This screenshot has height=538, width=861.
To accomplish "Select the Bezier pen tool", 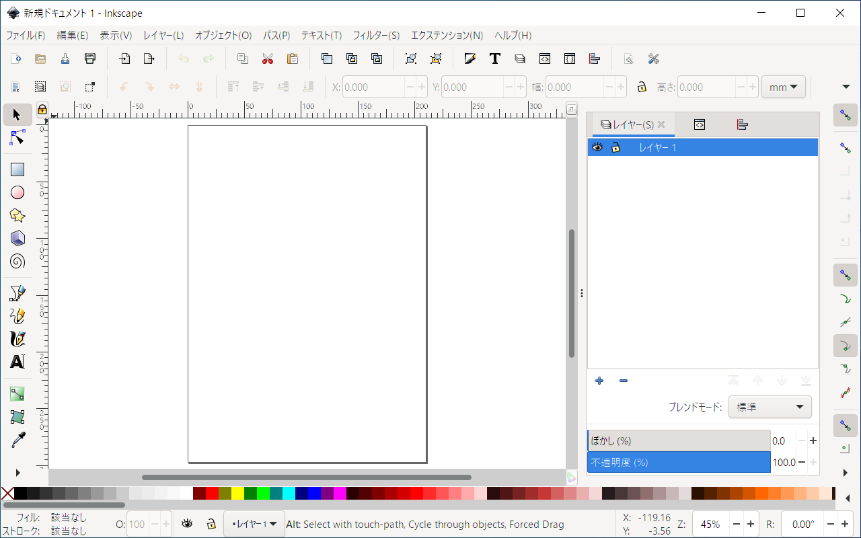I will (x=17, y=293).
